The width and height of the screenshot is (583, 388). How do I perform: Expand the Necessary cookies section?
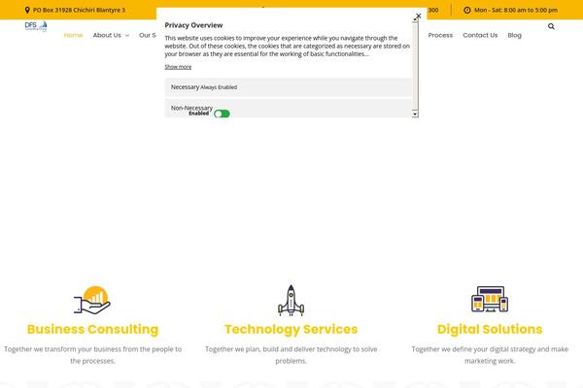[x=289, y=87]
